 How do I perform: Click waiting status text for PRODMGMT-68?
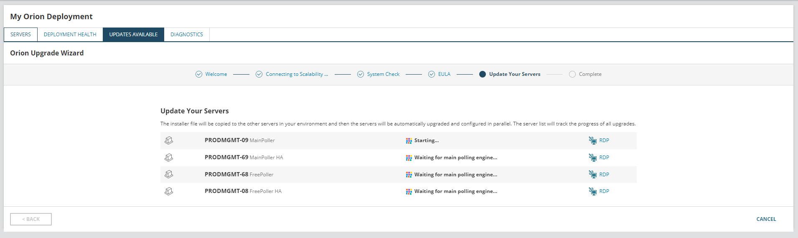coord(456,175)
